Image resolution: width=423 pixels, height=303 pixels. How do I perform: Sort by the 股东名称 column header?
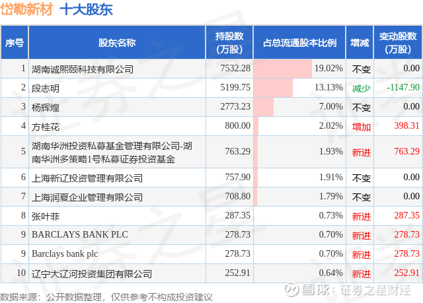click(x=117, y=42)
